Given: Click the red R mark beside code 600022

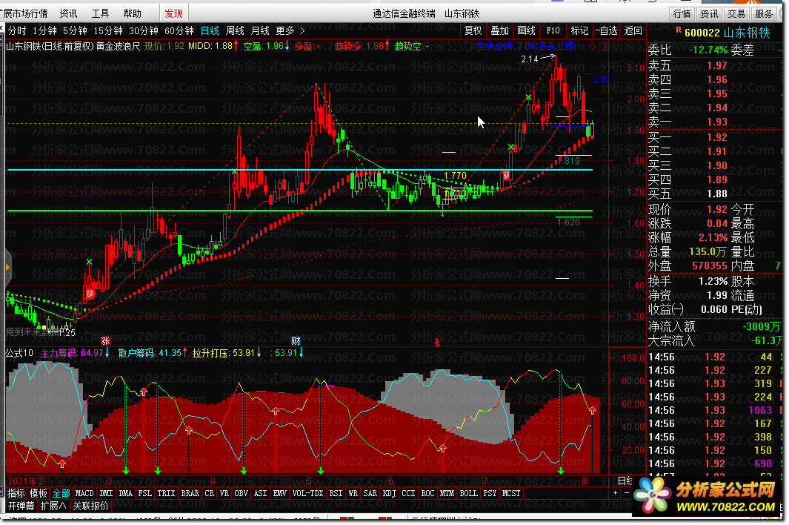Looking at the screenshot, I should pyautogui.click(x=679, y=30).
